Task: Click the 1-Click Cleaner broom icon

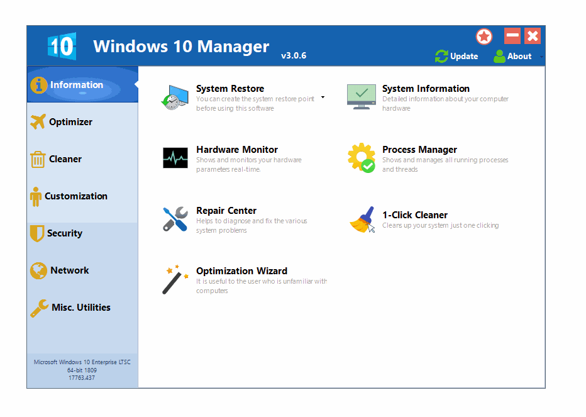Action: (x=362, y=220)
